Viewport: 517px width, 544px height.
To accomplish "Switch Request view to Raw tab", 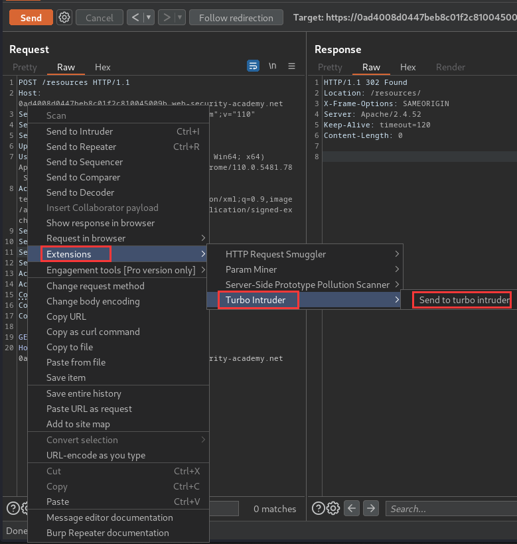I will pos(66,67).
